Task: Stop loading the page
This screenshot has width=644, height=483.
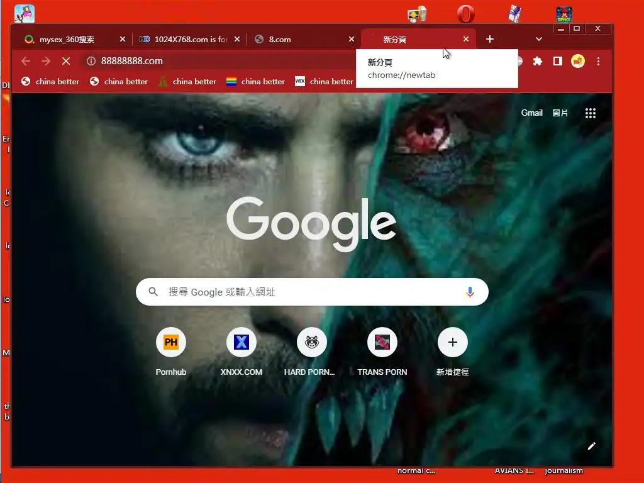Action: pos(65,61)
